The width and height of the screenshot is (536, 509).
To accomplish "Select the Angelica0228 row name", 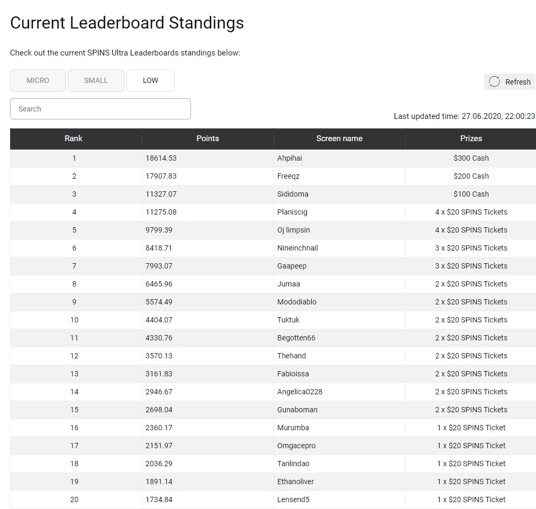I will click(x=299, y=392).
